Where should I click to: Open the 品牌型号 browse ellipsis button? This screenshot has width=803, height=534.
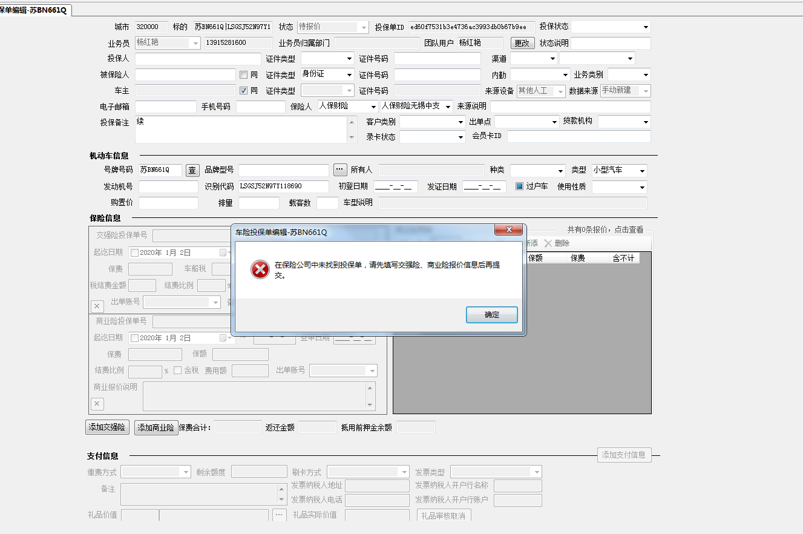pos(340,170)
